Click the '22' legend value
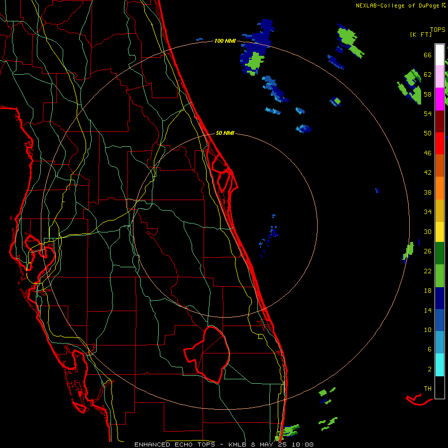448x448 pixels. click(x=428, y=271)
